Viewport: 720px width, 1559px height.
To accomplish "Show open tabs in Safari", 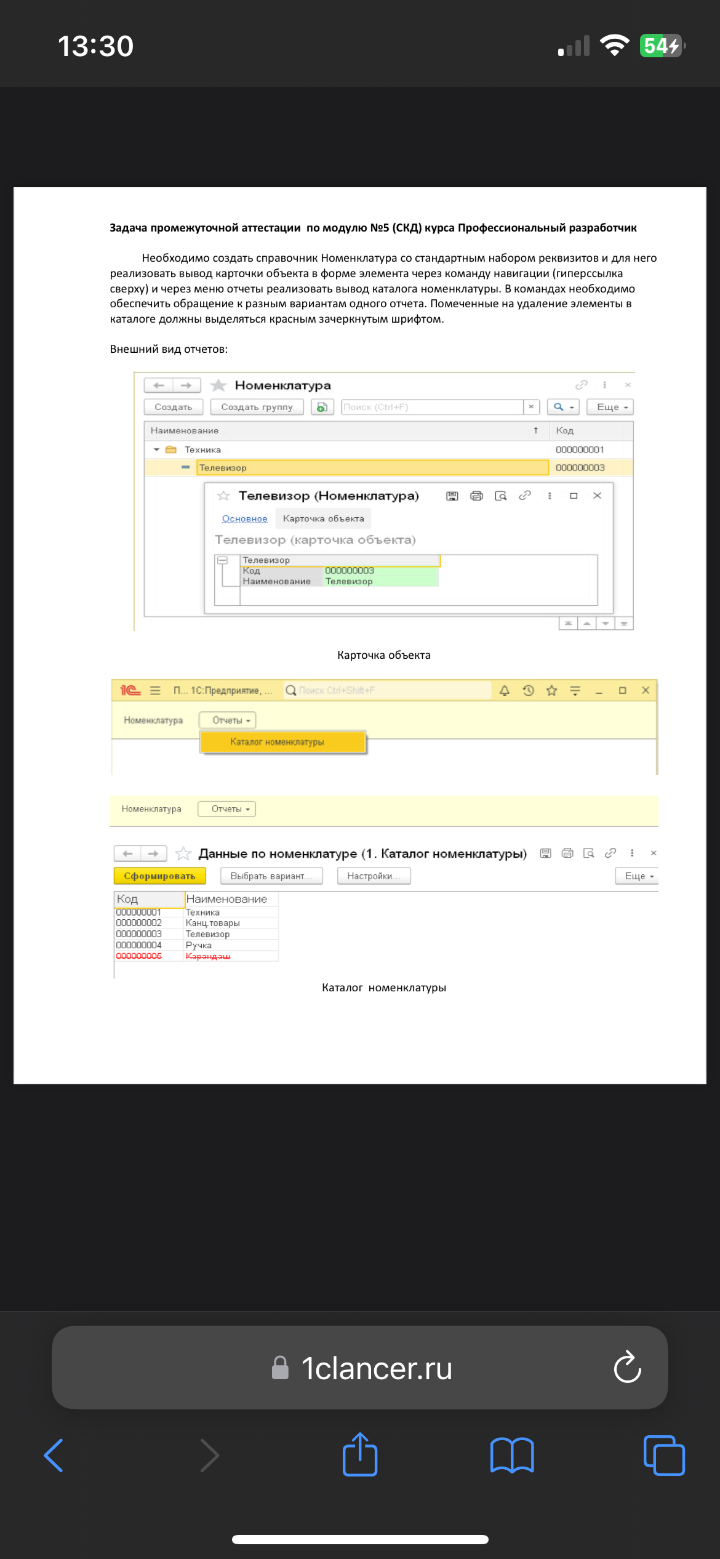I will point(663,1456).
